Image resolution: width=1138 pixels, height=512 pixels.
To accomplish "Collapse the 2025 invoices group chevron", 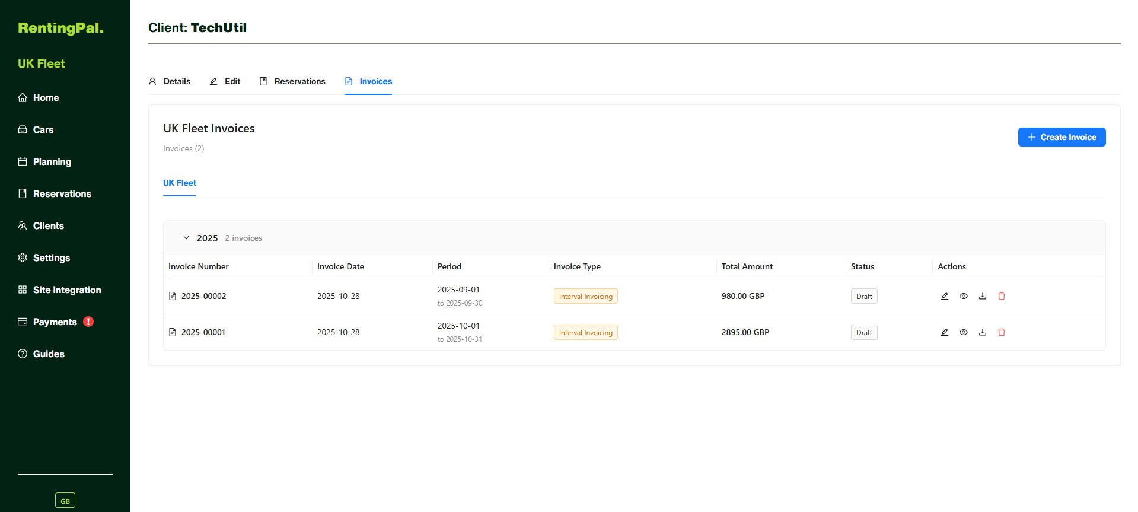I will [x=186, y=238].
